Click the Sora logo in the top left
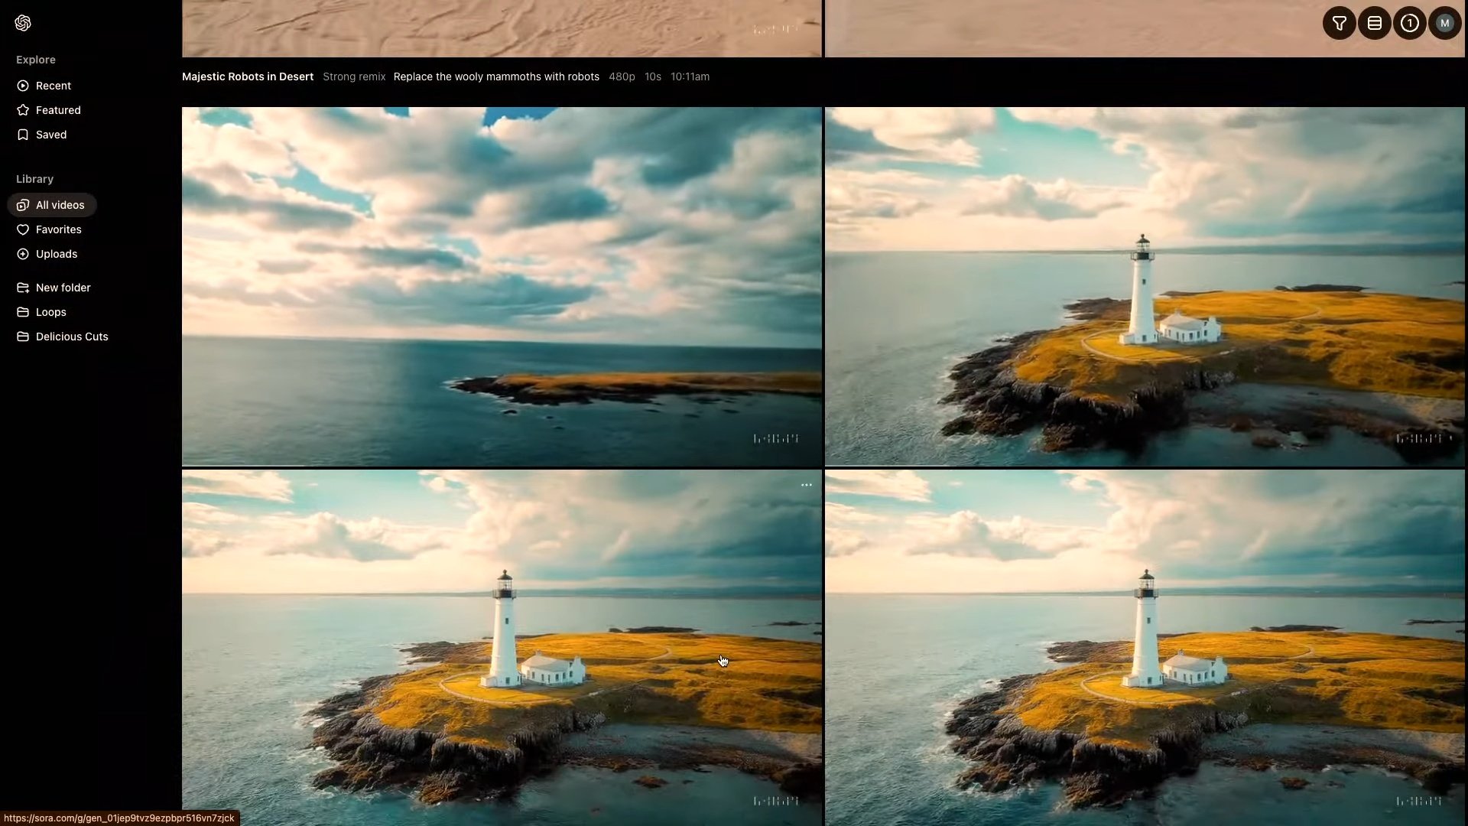This screenshot has width=1468, height=826. (23, 22)
